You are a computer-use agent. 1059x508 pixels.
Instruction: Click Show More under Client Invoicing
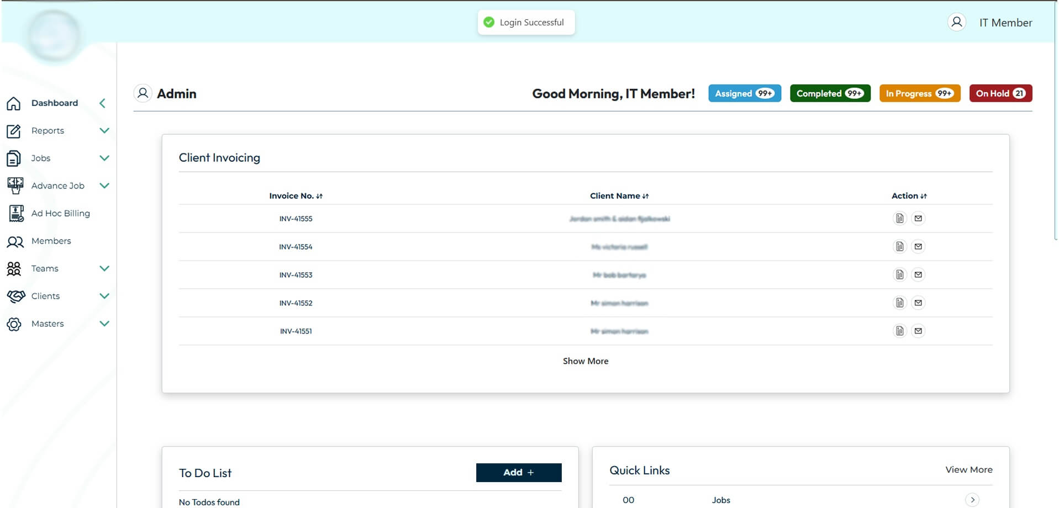point(586,361)
